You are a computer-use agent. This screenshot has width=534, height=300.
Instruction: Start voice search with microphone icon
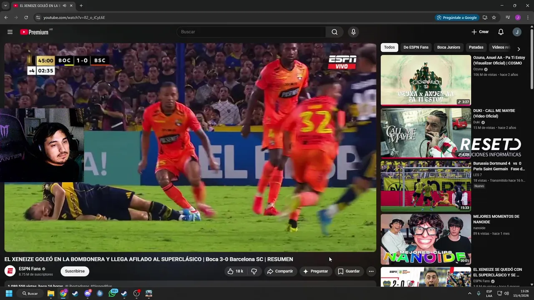[353, 32]
